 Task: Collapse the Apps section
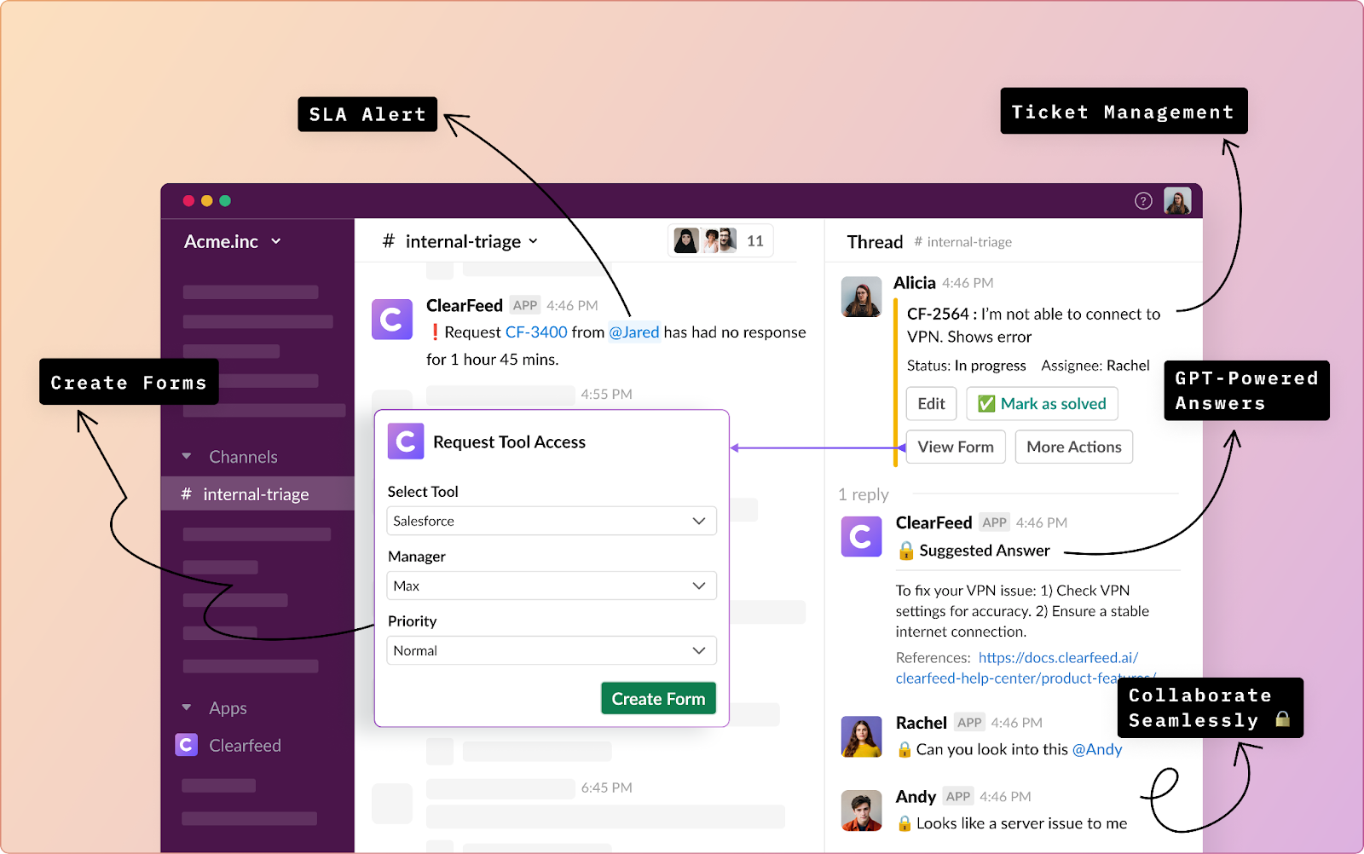[187, 707]
